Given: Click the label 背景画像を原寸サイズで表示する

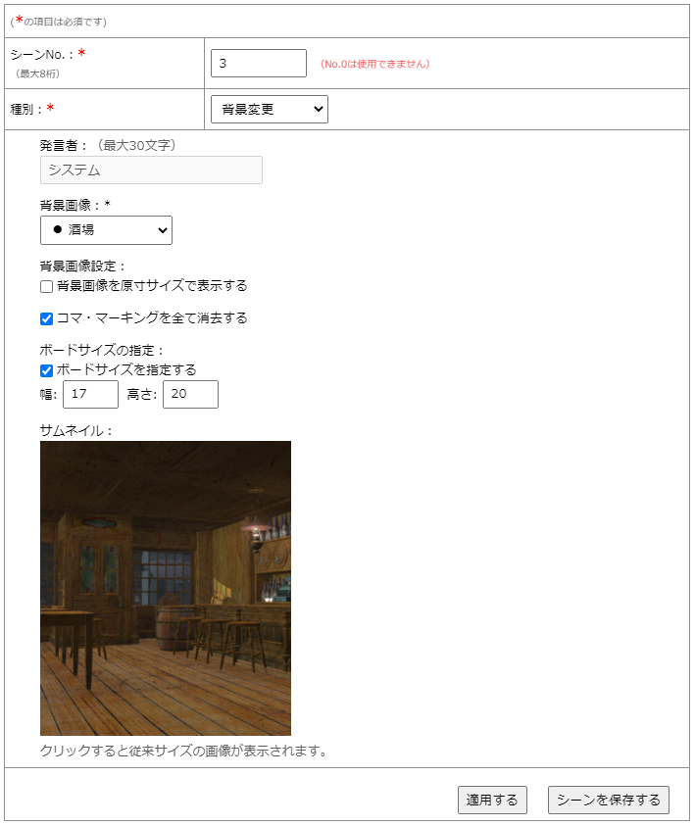Looking at the screenshot, I should (152, 285).
